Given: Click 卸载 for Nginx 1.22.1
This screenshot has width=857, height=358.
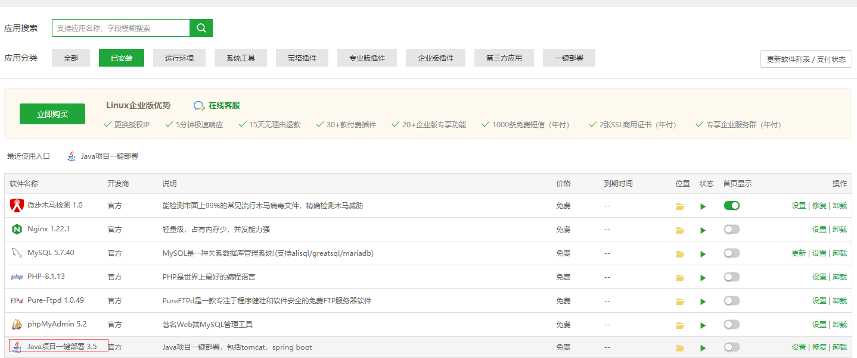Looking at the screenshot, I should pos(839,230).
